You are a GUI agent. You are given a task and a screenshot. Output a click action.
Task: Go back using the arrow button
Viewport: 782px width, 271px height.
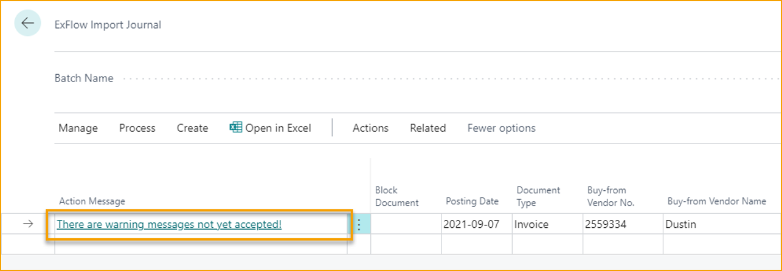click(27, 24)
